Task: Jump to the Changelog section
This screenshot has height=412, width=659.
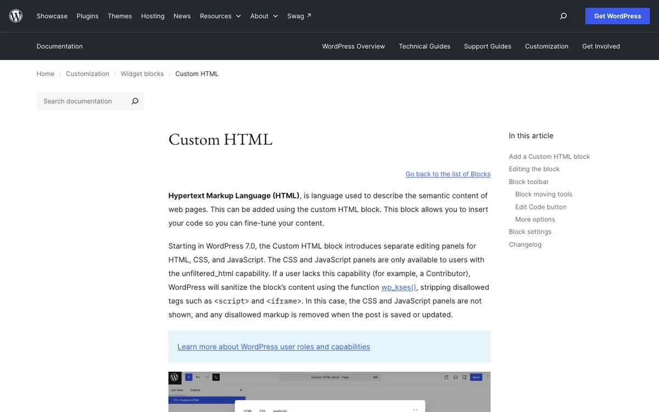Action: [525, 244]
